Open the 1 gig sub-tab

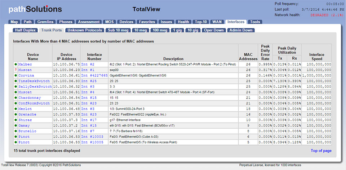pyautogui.click(x=177, y=30)
